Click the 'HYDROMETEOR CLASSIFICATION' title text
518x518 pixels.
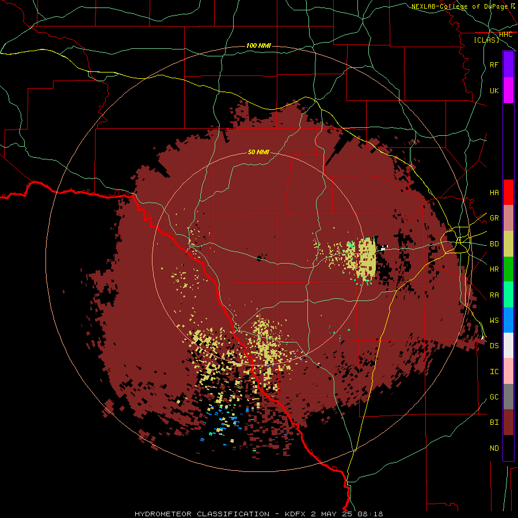[202, 514]
